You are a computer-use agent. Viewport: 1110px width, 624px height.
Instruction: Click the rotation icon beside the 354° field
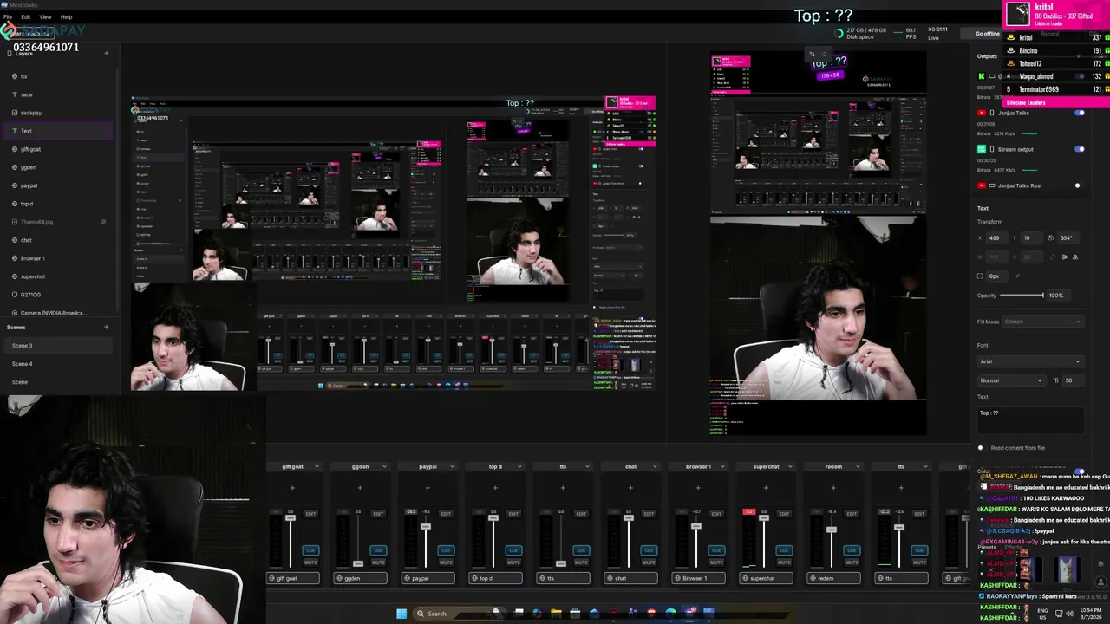pos(1051,237)
